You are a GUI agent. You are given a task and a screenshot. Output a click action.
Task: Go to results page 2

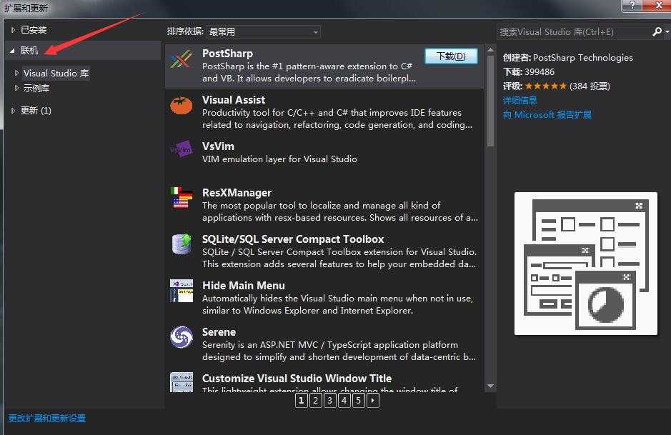click(315, 400)
